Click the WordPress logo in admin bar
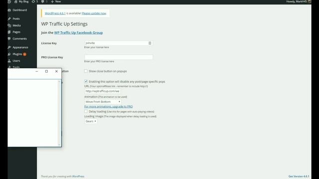 tap(9, 1)
